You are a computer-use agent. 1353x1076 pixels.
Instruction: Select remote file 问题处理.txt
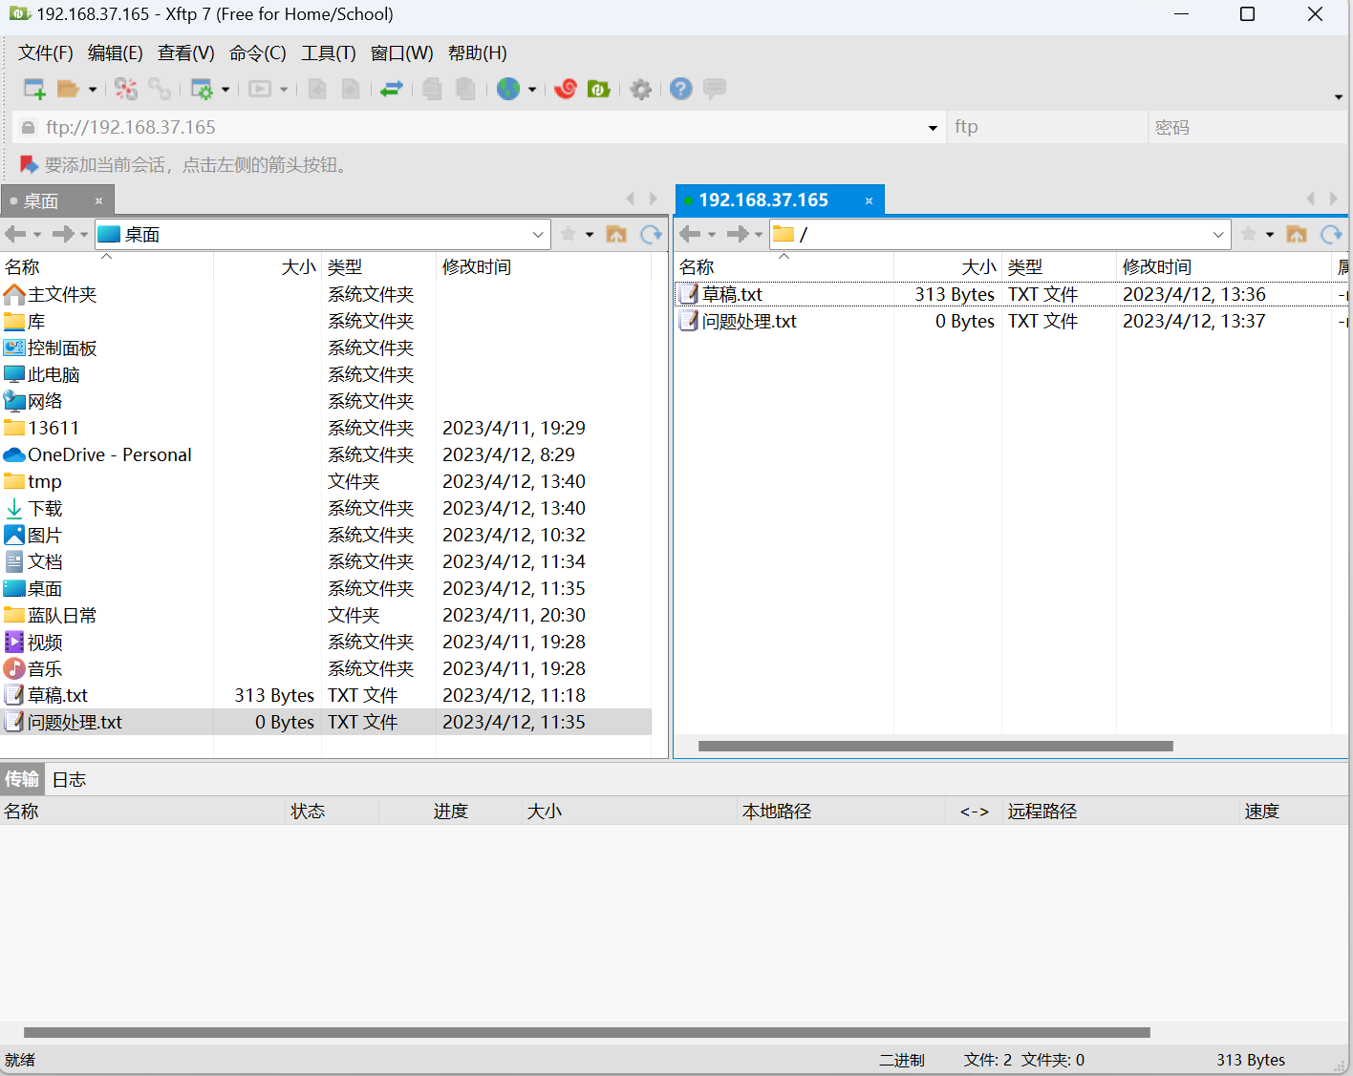pyautogui.click(x=749, y=322)
